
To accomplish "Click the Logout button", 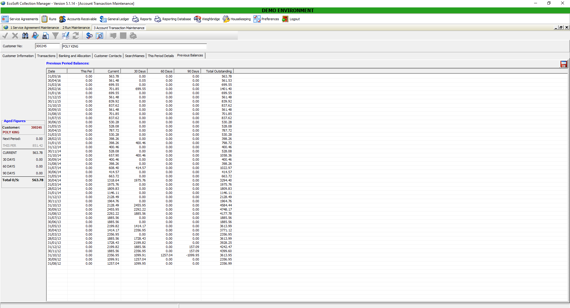I will pos(291,19).
